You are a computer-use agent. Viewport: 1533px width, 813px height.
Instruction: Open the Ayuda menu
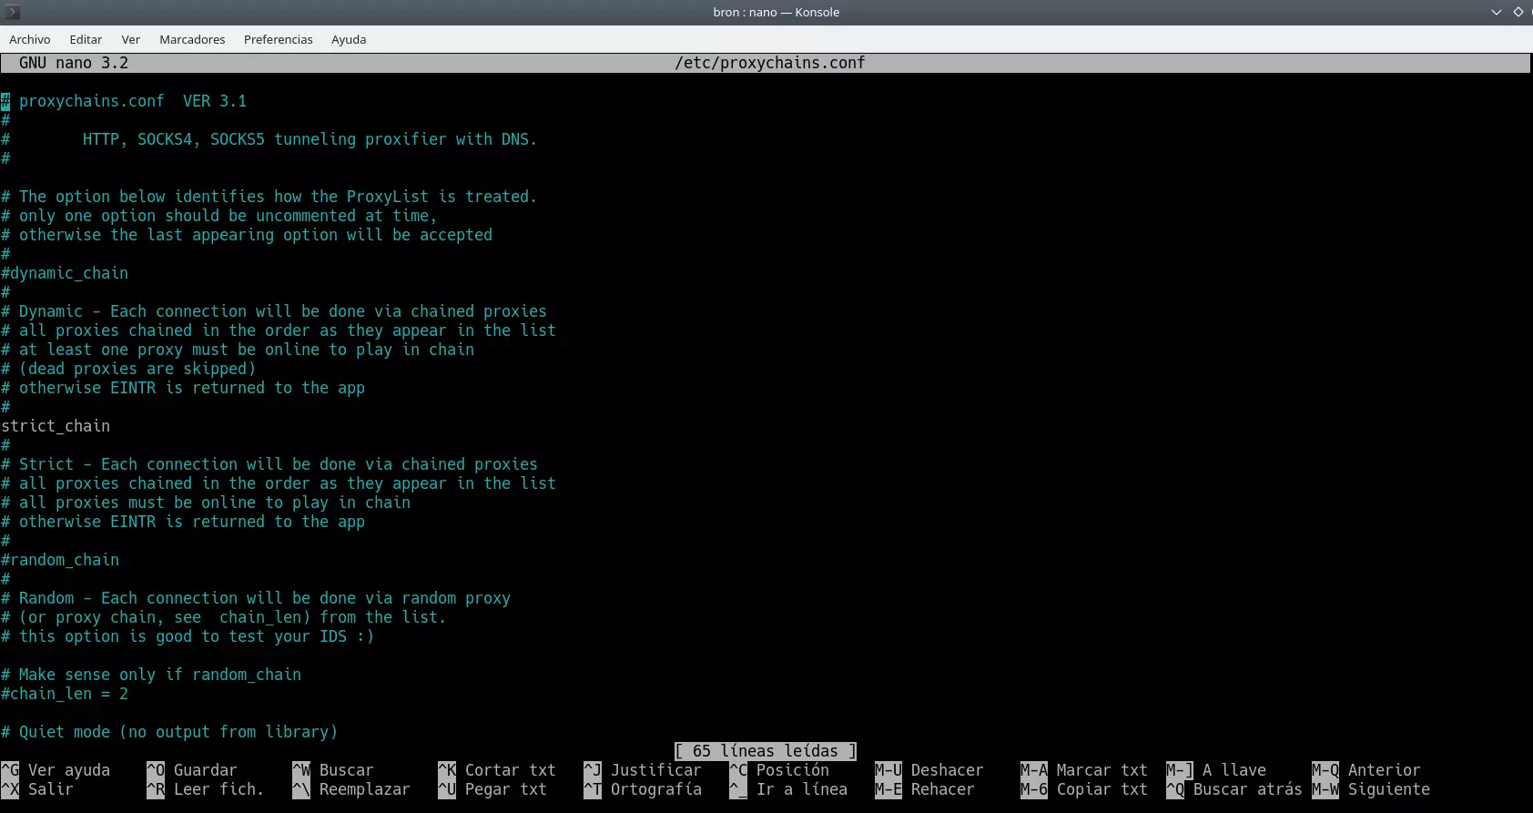[x=349, y=39]
